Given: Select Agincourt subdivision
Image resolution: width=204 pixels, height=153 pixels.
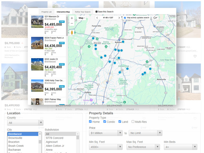Looking at the screenshot, I should [x=60, y=142].
